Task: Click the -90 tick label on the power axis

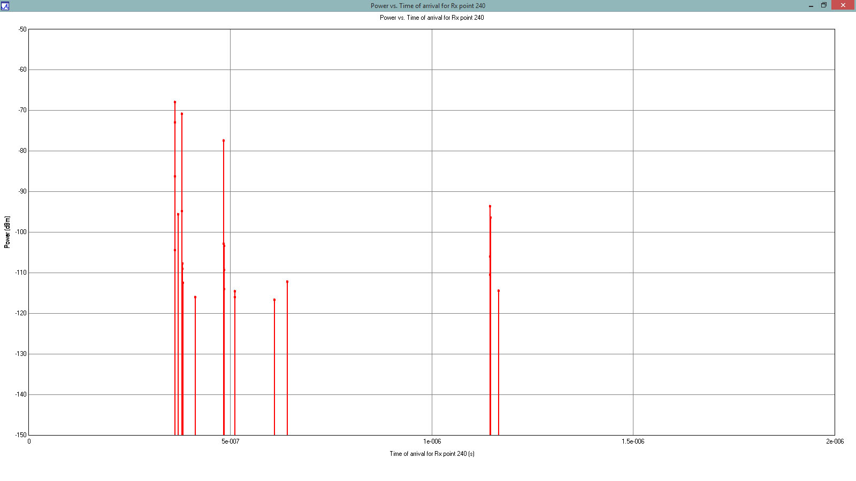Action: coord(22,191)
